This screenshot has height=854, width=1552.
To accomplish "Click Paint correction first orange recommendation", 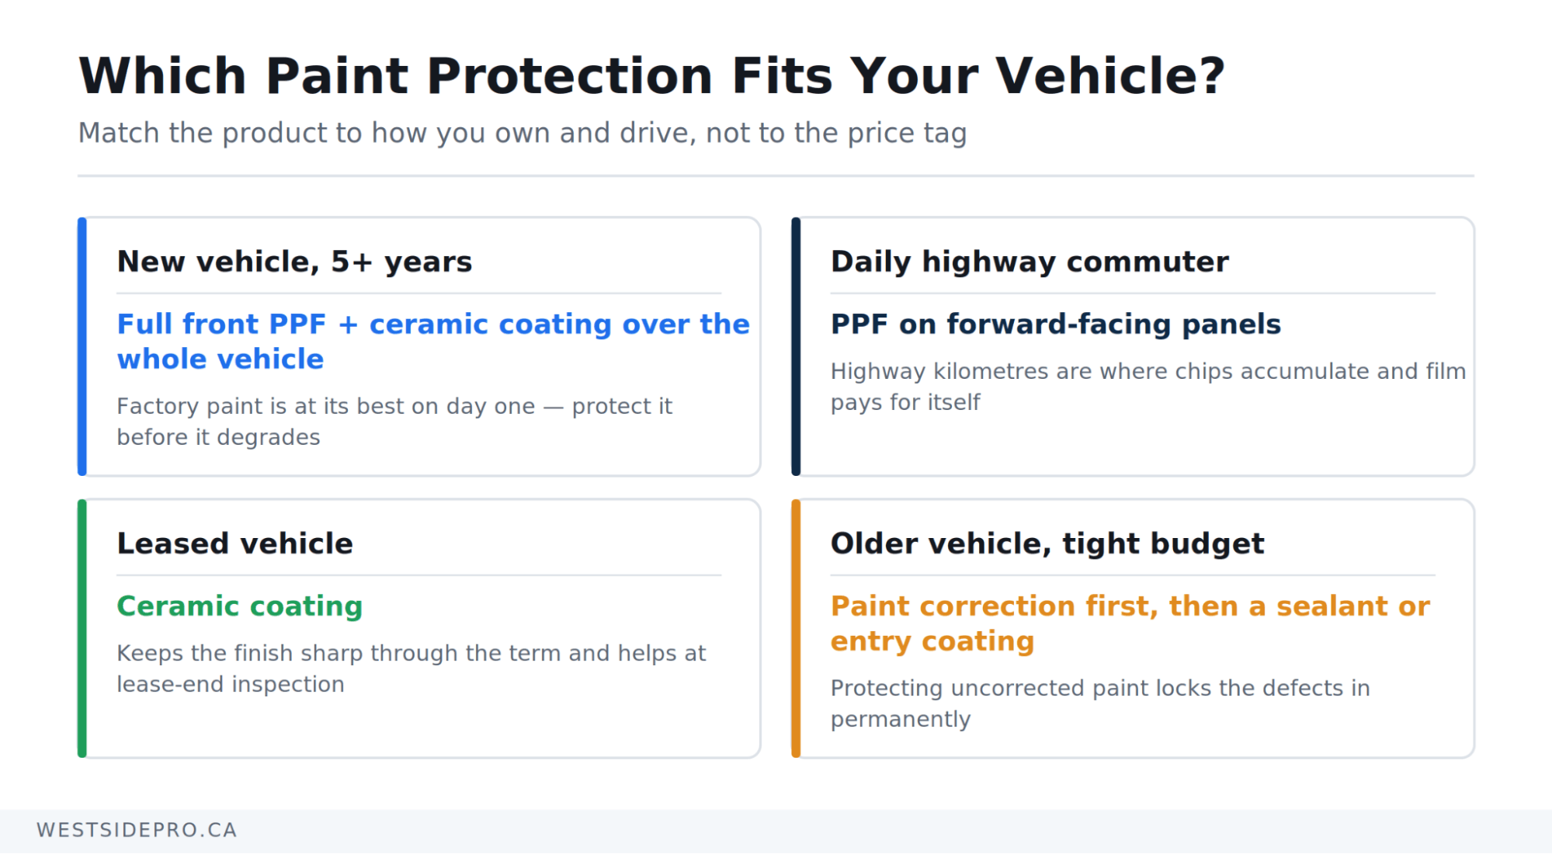I will click(x=1130, y=623).
